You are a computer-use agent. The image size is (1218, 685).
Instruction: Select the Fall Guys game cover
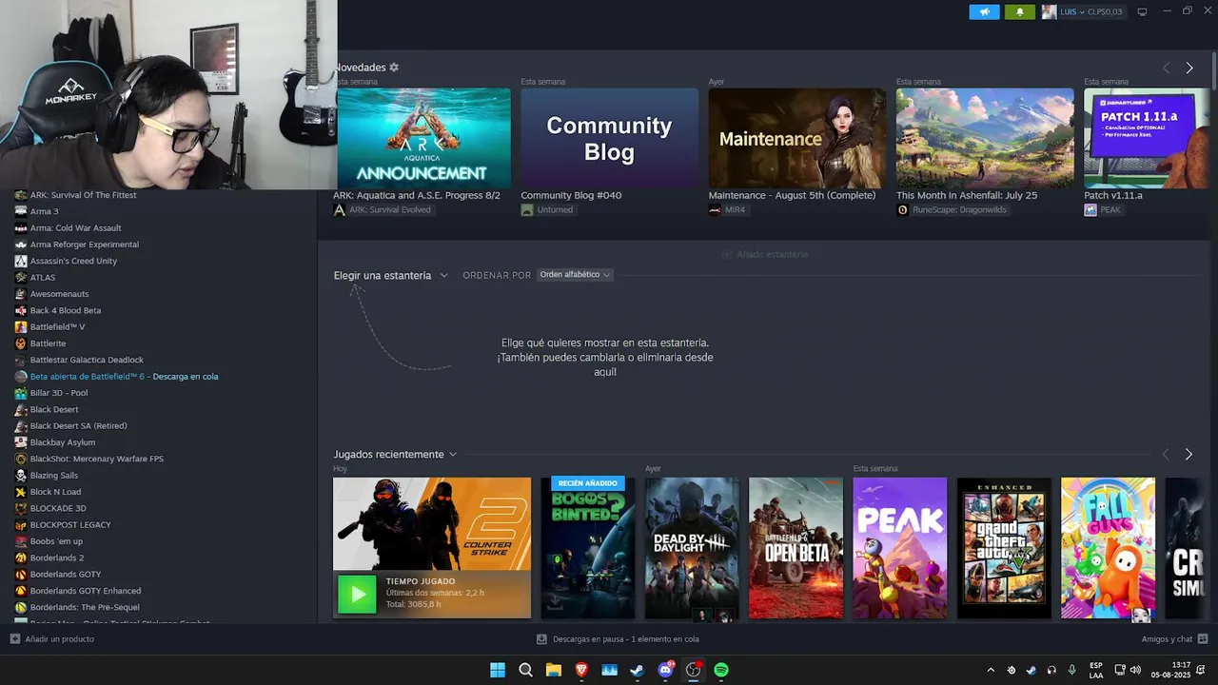1108,548
